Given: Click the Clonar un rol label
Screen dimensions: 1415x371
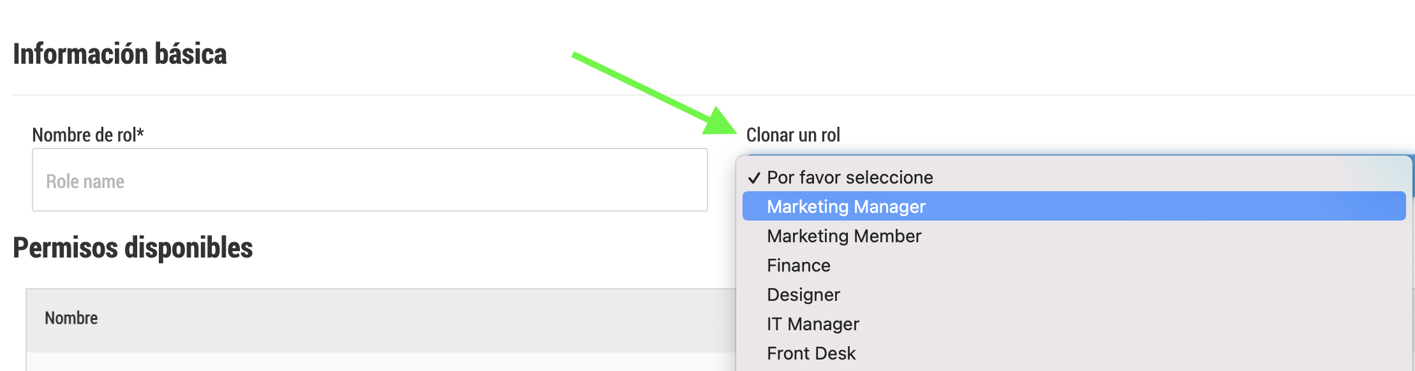Looking at the screenshot, I should [793, 135].
